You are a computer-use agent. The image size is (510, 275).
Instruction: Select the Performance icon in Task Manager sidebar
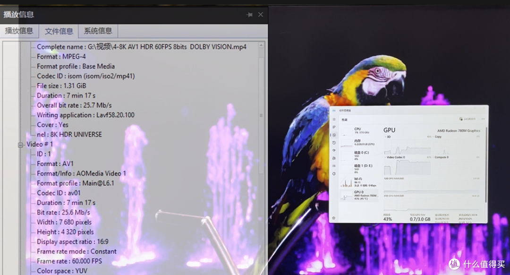334,135
